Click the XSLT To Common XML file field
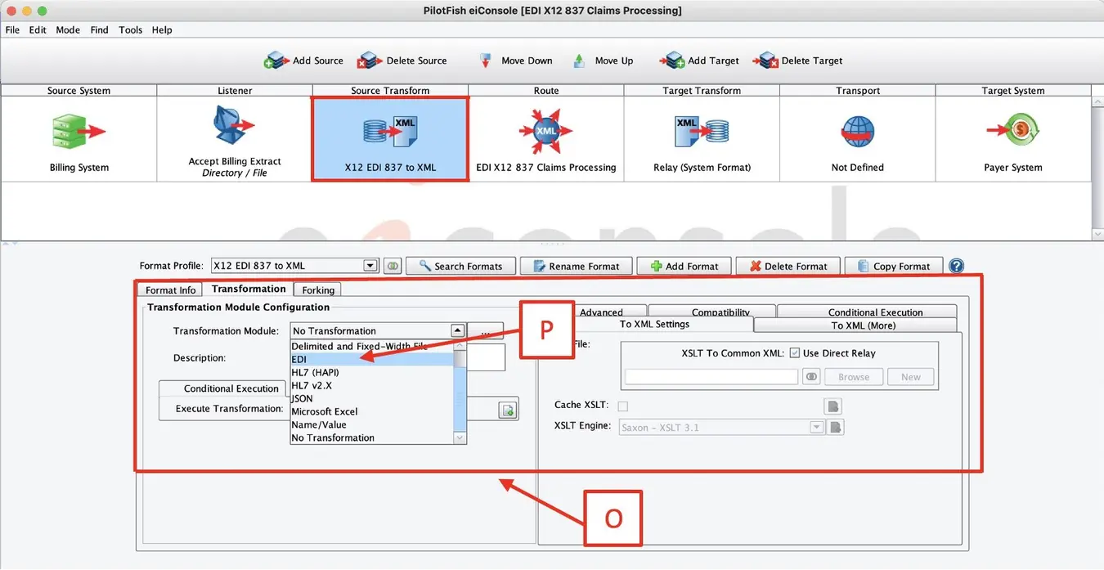Screen dimensions: 1104x570 pos(711,377)
